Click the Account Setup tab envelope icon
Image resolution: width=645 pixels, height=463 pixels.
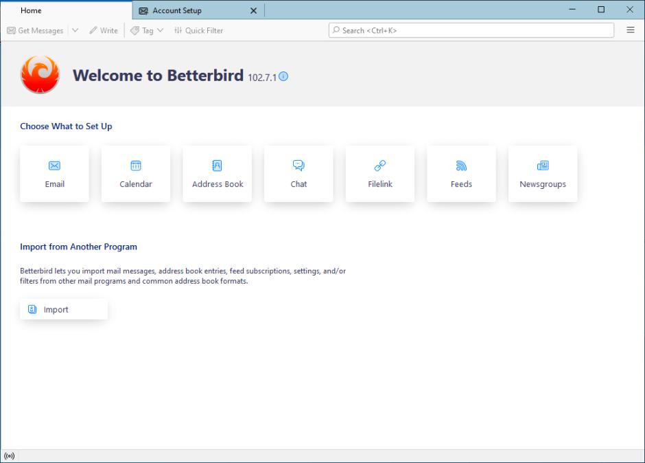(x=143, y=11)
